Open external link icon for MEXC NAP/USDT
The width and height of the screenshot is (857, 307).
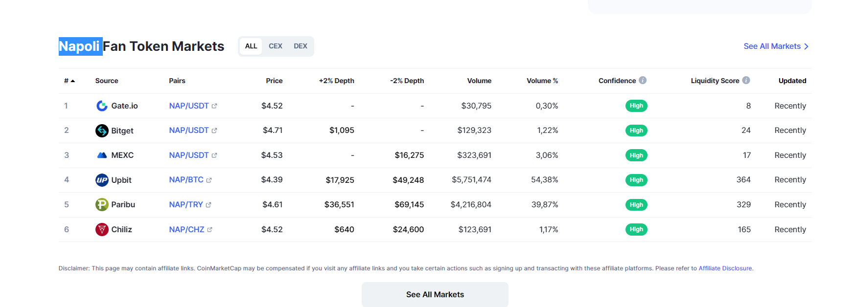coord(214,155)
